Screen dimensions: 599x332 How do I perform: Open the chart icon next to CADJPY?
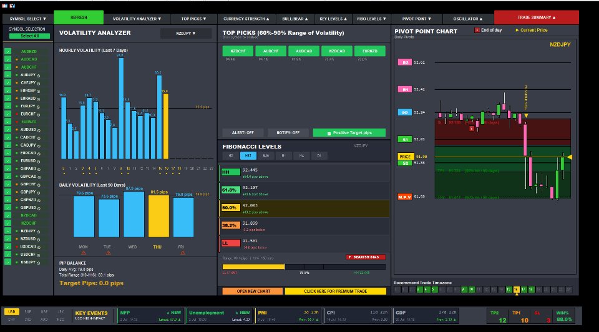(x=39, y=146)
